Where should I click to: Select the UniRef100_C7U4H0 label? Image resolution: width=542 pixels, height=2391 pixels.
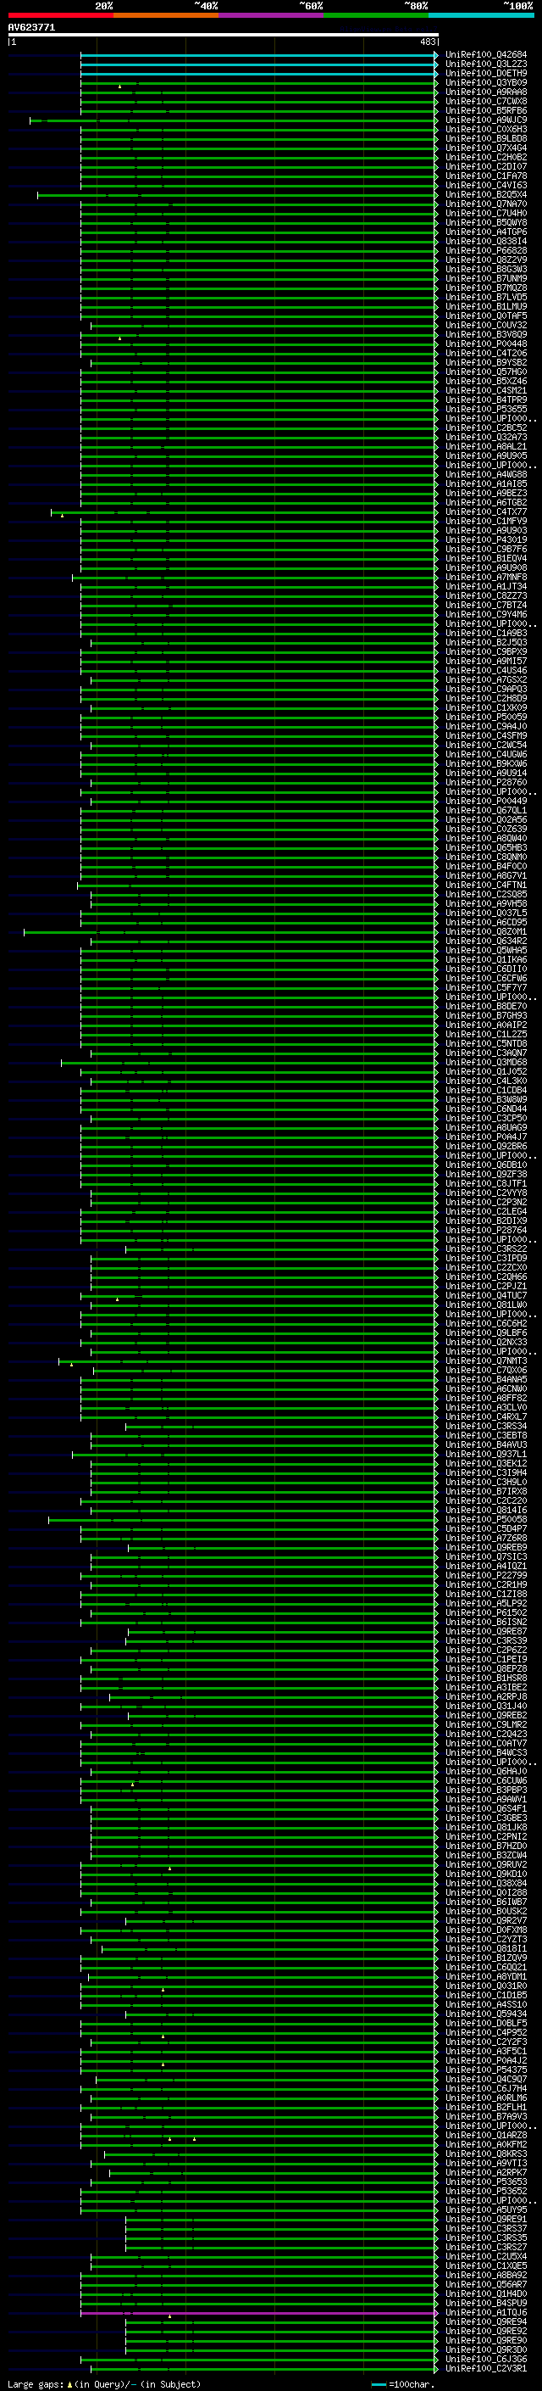486,214
